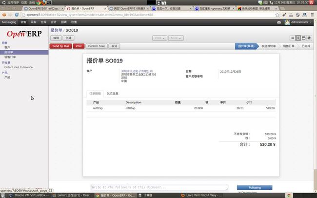Open terminal launcher in top panel
Viewport: 317px width, 198px height.
click(x=49, y=2)
